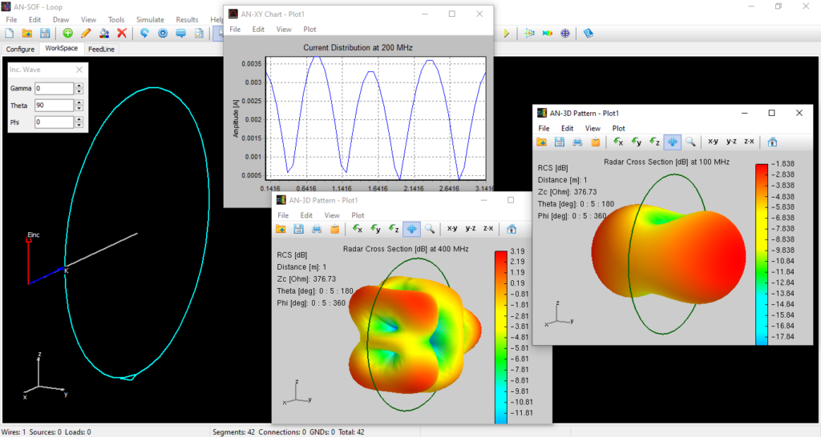The height and width of the screenshot is (437, 821).
Task: Click the magnifier zoom icon in 100 MHz window
Action: coord(690,142)
